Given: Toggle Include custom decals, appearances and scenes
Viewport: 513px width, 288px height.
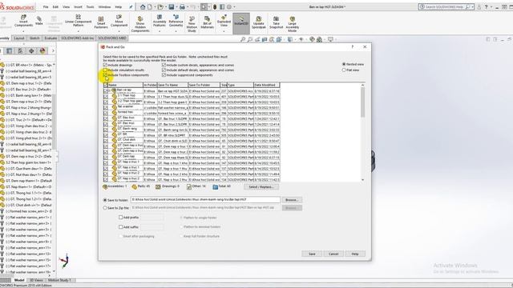Looking at the screenshot, I should pos(164,65).
